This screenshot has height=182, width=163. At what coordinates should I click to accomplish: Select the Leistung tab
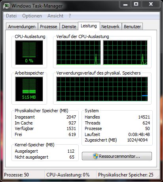(x=89, y=26)
